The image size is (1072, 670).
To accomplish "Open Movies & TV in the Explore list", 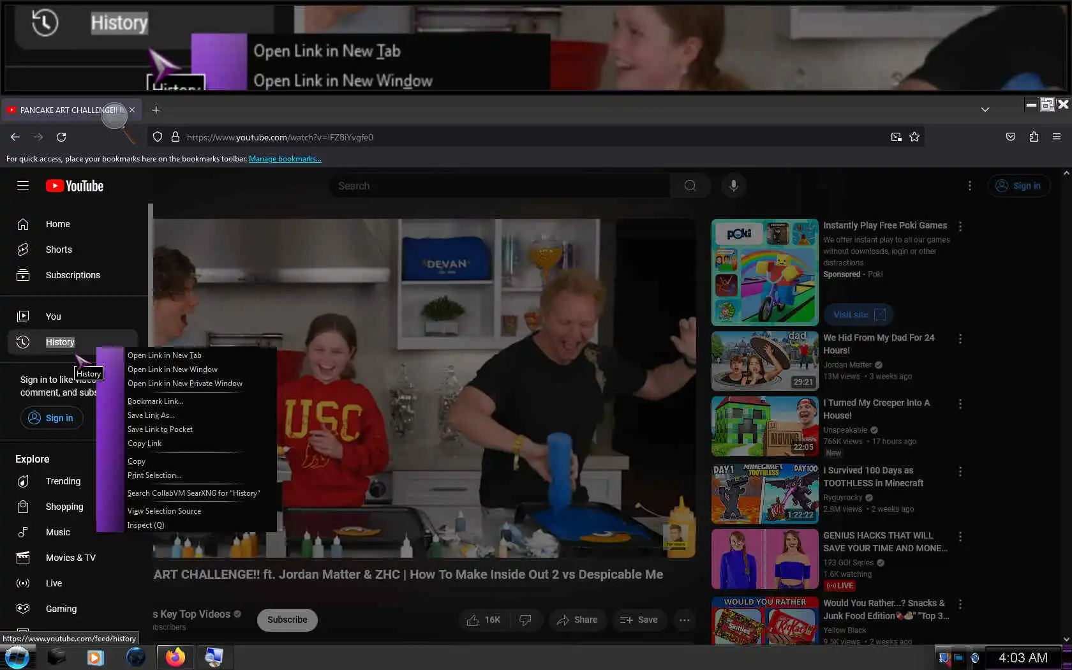I will click(x=73, y=558).
